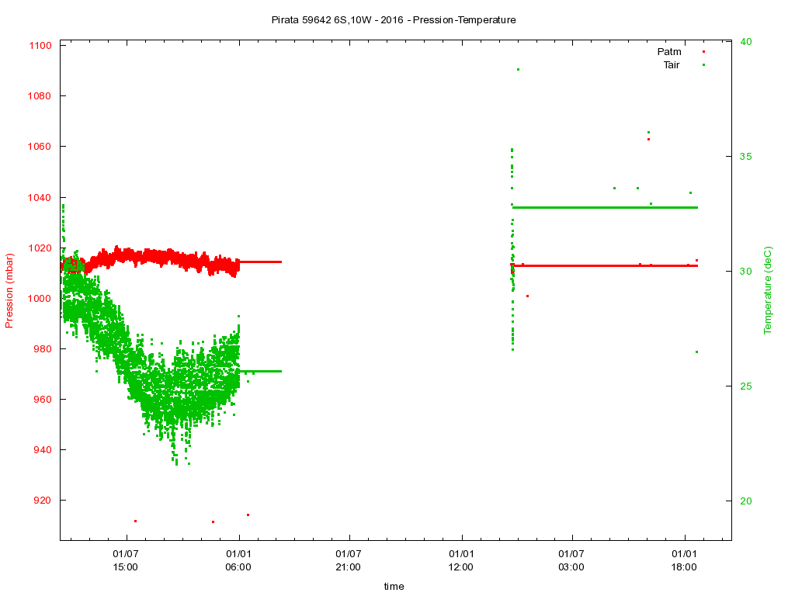The width and height of the screenshot is (795, 596).
Task: Click the 40 temperature tick label
Action: [745, 42]
